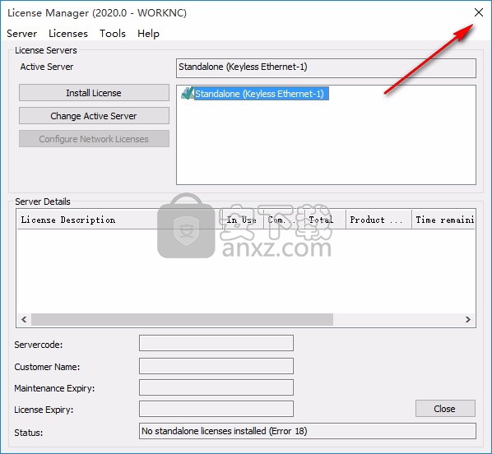The image size is (492, 454).
Task: Click the horizontal scrollbar thumb in Server Details
Action: (x=182, y=319)
